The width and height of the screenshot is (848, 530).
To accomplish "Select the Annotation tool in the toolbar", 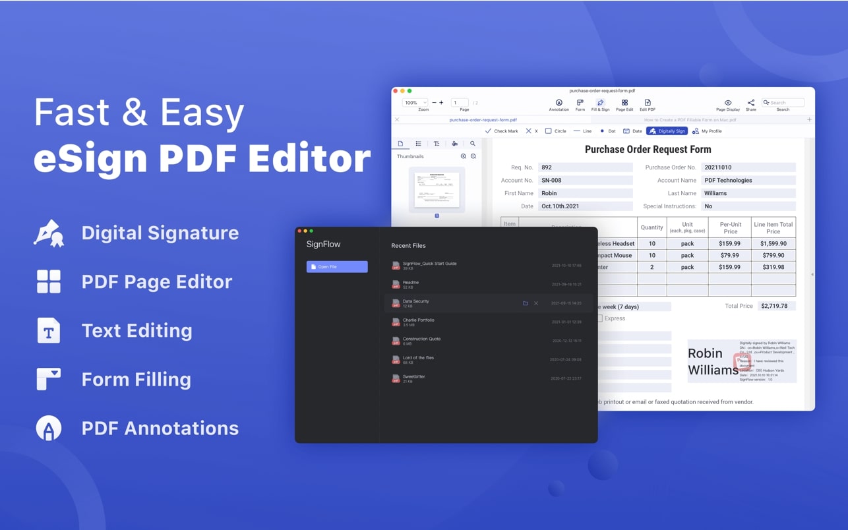I will (x=559, y=103).
